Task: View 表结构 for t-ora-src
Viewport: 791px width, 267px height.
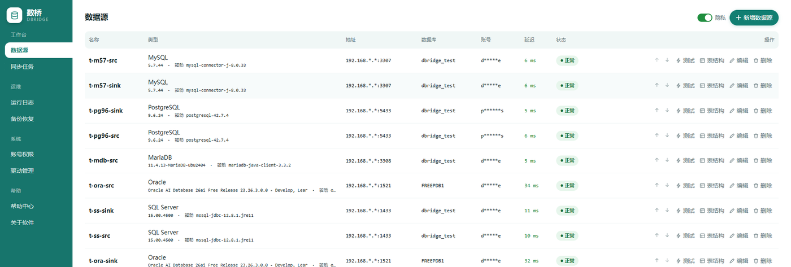Action: pyautogui.click(x=712, y=185)
